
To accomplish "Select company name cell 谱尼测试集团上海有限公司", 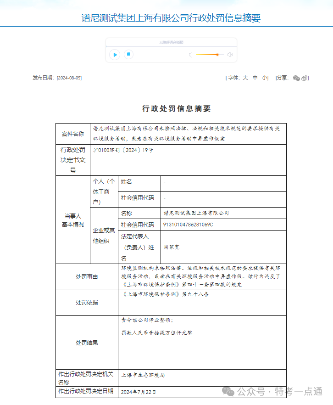I will (196, 213).
